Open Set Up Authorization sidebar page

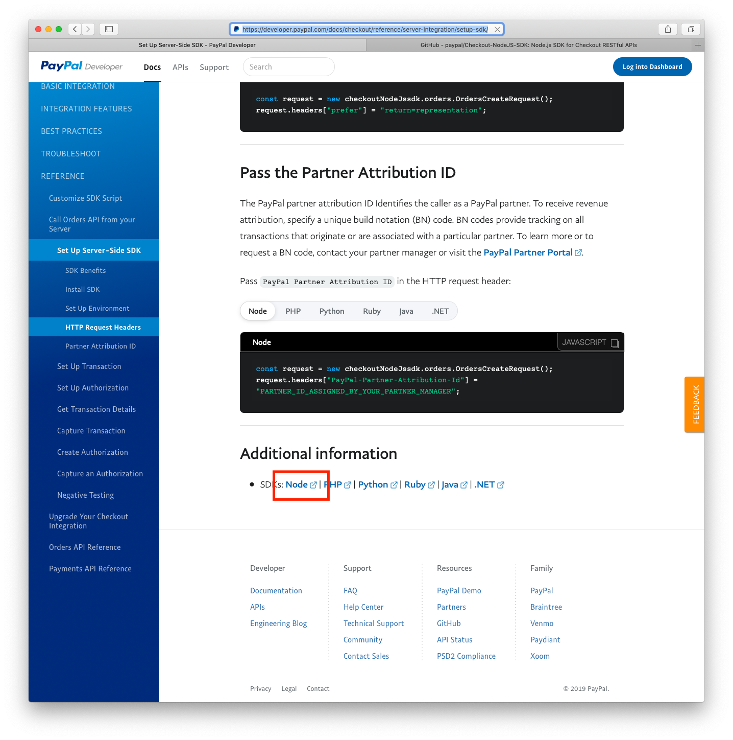coord(93,388)
